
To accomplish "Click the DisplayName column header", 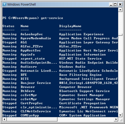I will (70, 26).
